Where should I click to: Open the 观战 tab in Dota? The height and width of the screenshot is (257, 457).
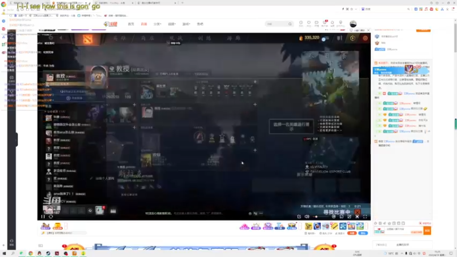[x=176, y=38]
